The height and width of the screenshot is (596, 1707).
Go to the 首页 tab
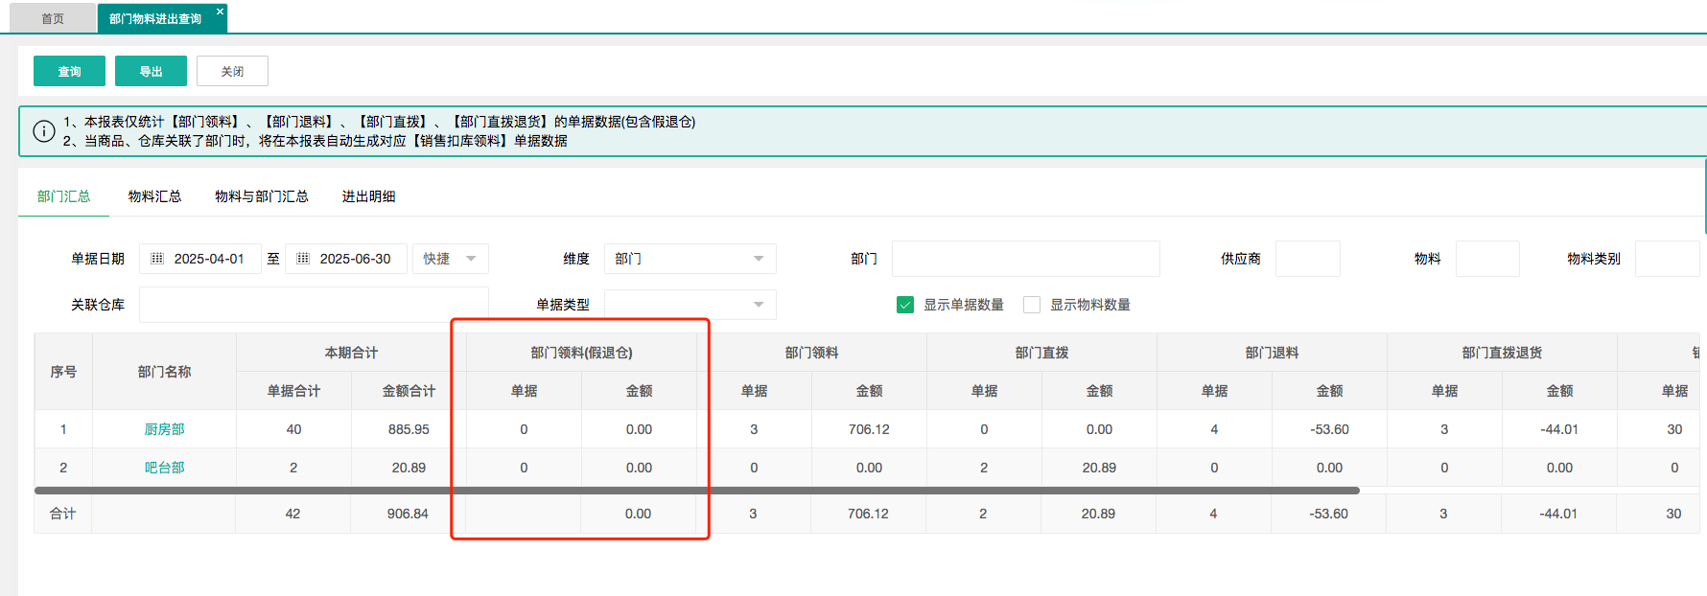pos(53,19)
